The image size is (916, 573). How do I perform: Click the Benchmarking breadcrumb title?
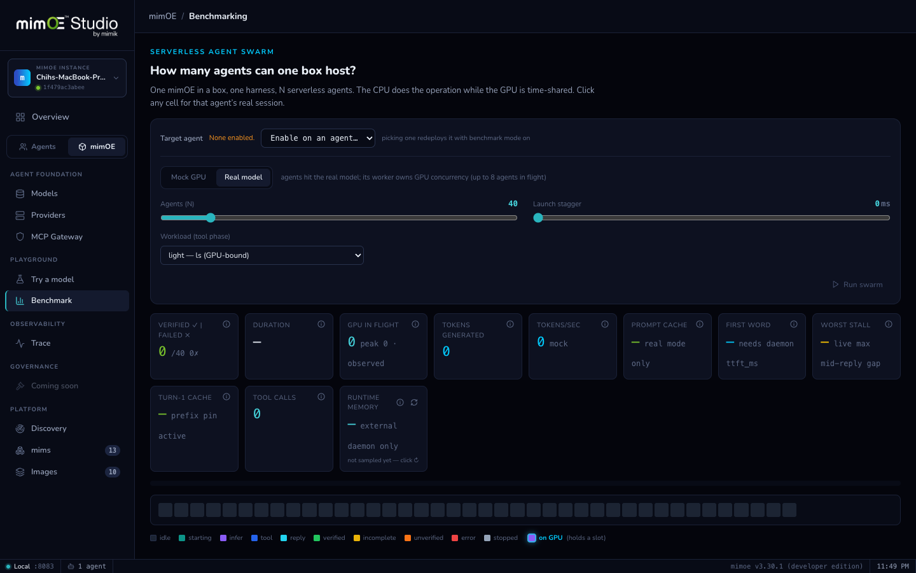click(x=218, y=17)
